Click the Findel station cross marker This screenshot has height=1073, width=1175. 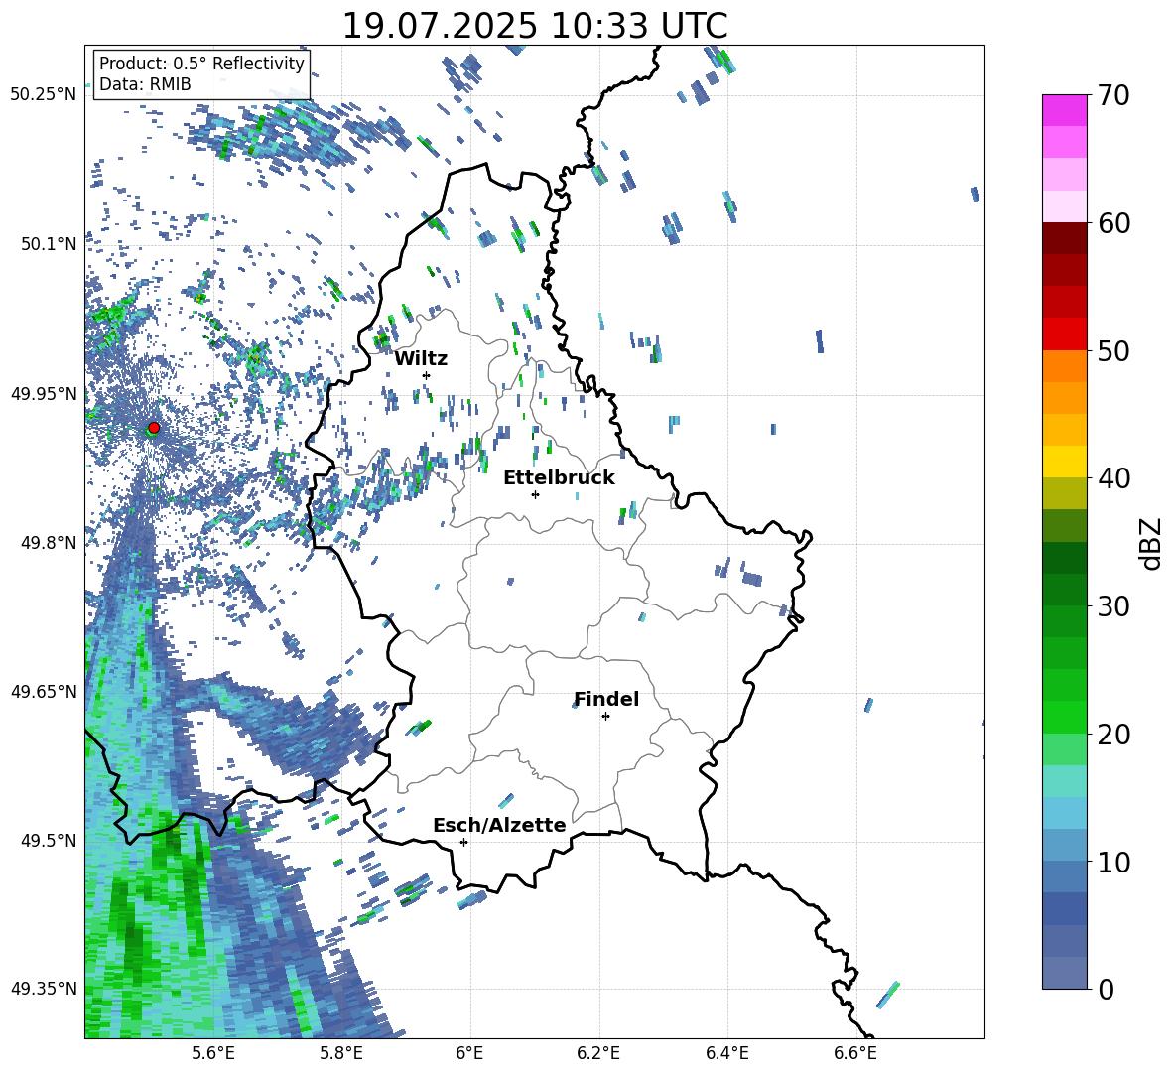point(605,717)
